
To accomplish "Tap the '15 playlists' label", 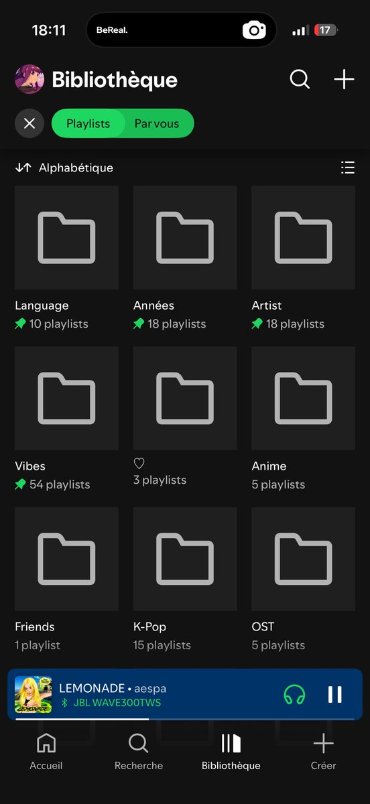I will click(162, 645).
